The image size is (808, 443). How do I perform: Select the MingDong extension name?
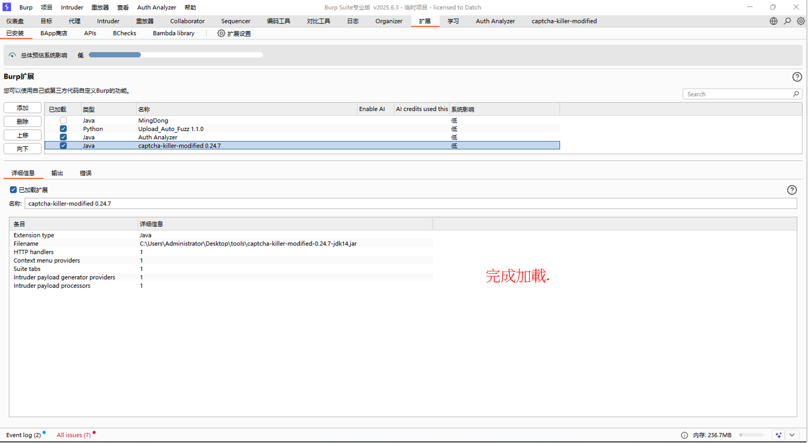pos(153,120)
